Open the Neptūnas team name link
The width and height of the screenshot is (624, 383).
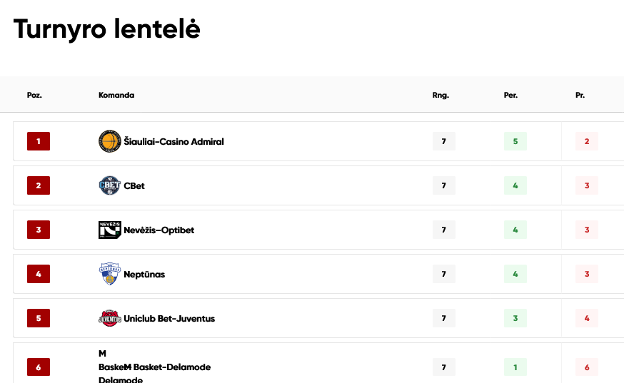pos(144,275)
